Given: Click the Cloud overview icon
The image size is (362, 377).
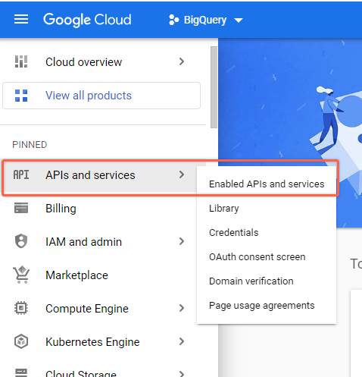Looking at the screenshot, I should (21, 61).
